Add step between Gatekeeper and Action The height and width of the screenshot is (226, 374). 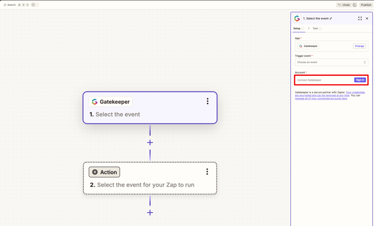pos(150,143)
